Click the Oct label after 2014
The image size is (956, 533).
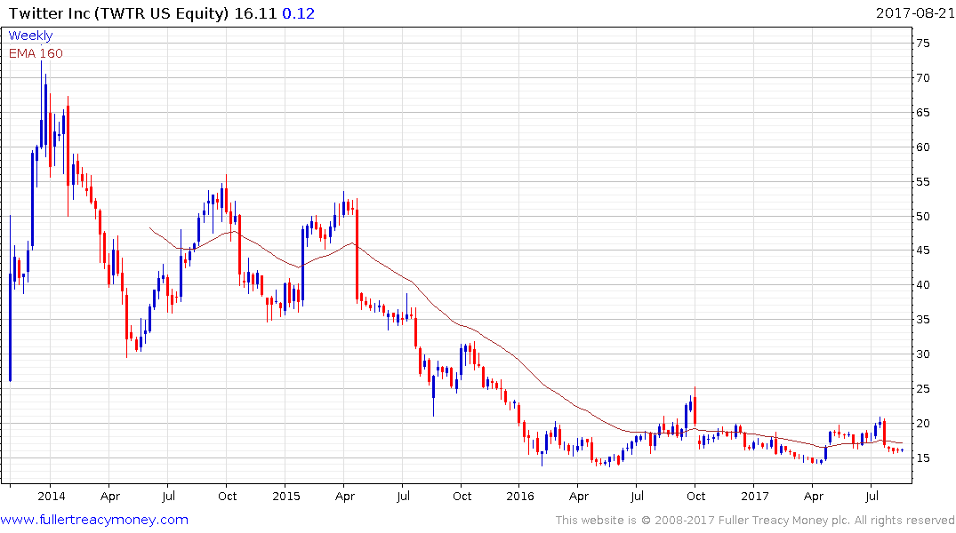pyautogui.click(x=228, y=496)
